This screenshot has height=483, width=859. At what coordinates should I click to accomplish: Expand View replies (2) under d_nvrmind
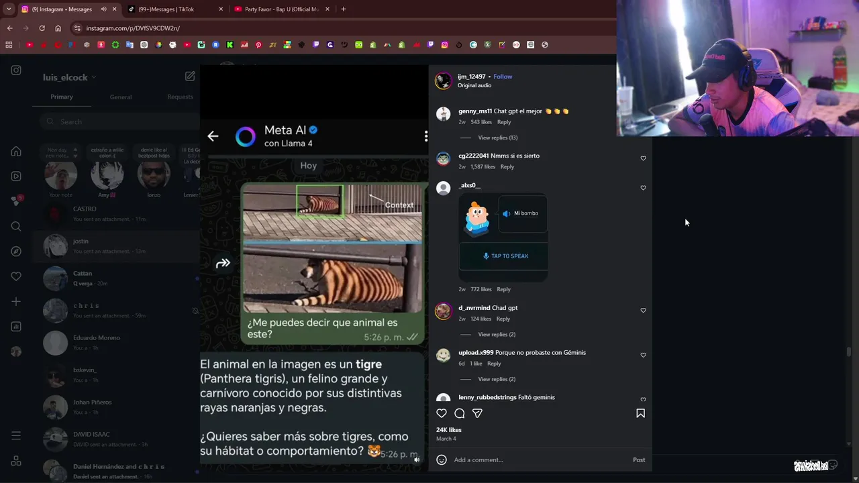pos(497,334)
